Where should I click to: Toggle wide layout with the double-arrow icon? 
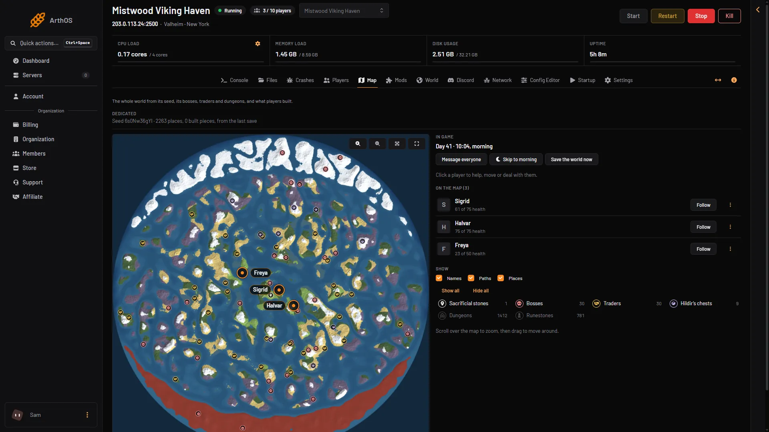click(718, 80)
